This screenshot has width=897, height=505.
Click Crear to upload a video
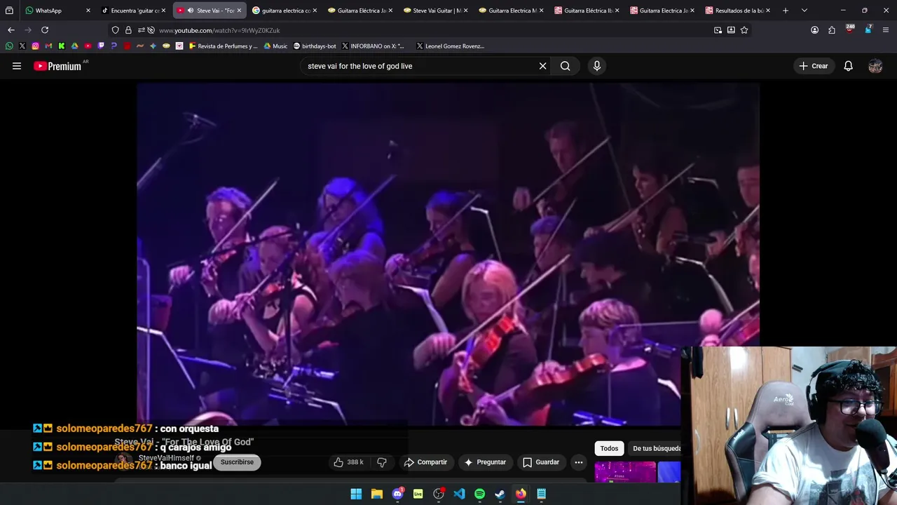[814, 66]
